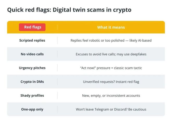Screen dimensions: 172x120
Task: Click the 'Replies feel robotic or too polished' text
Action: (97, 41)
